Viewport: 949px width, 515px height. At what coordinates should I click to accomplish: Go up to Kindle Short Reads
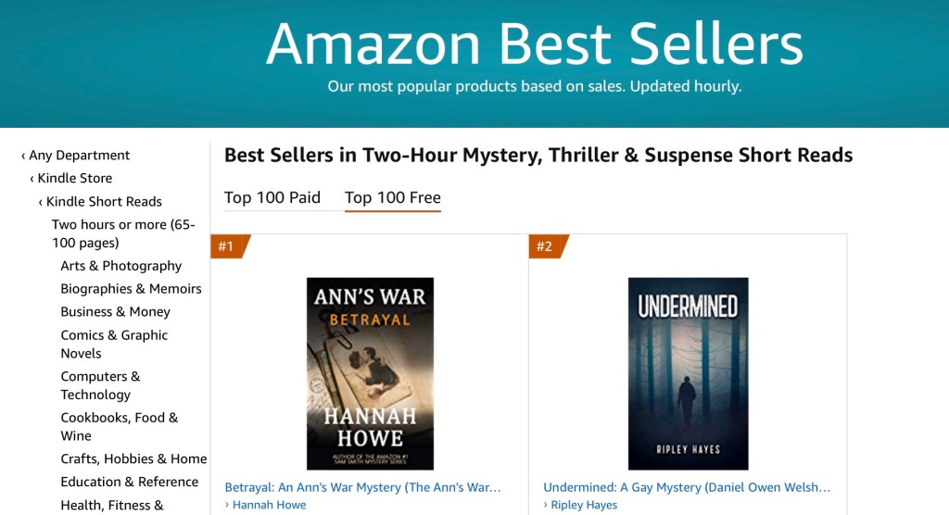(104, 202)
